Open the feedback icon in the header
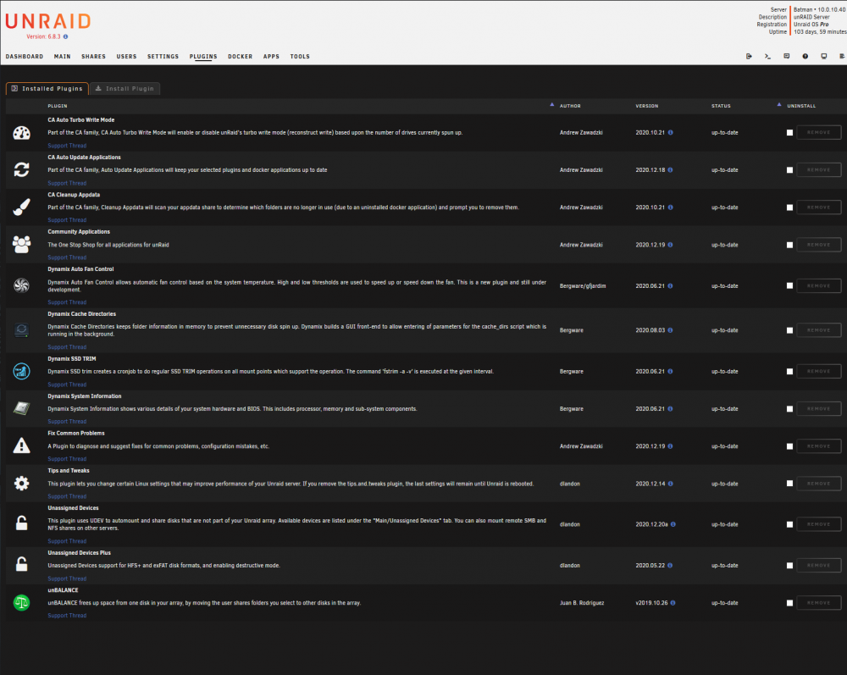The width and height of the screenshot is (847, 675). [x=787, y=56]
